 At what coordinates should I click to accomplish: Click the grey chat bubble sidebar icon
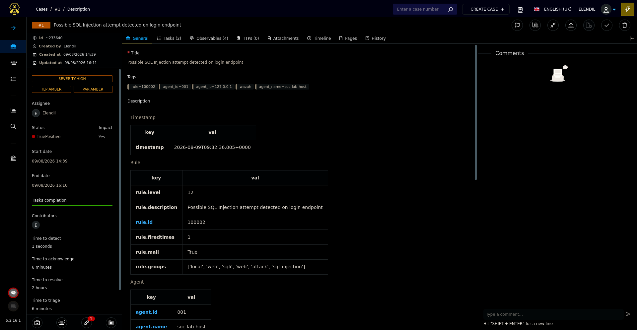(x=13, y=306)
